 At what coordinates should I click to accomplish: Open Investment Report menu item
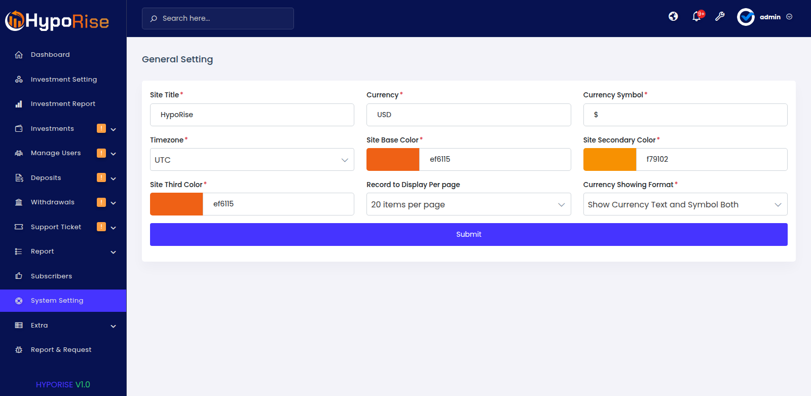point(63,104)
